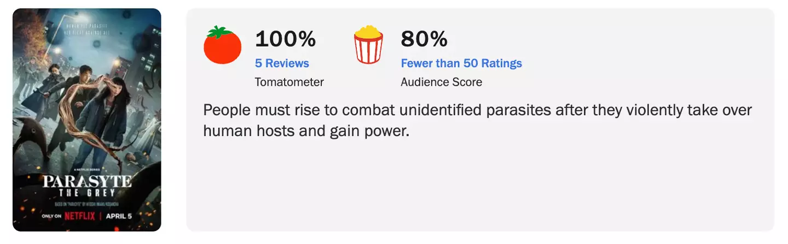Click the Parasyte title text on the poster
The height and width of the screenshot is (244, 788).
87,182
